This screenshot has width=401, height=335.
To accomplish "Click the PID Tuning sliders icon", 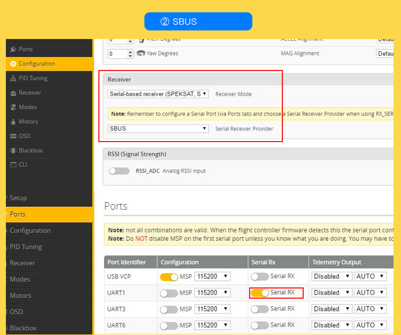I will (x=13, y=78).
